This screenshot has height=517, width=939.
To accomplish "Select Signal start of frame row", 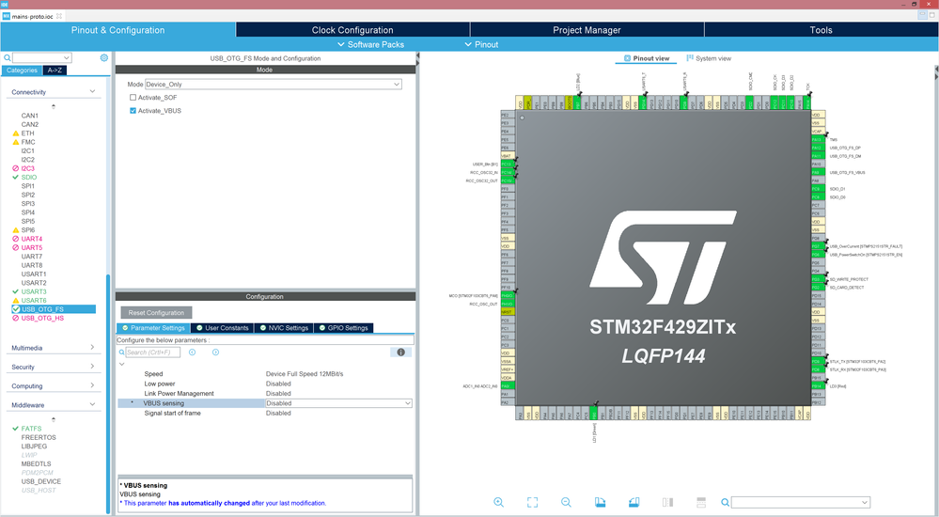I will pos(265,413).
